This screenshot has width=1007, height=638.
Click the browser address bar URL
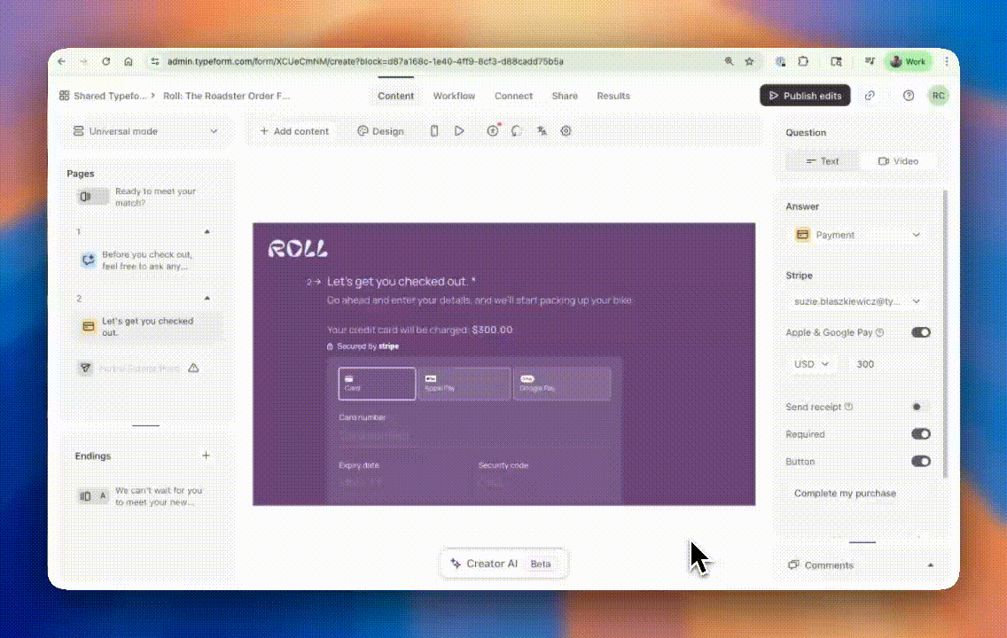pyautogui.click(x=365, y=62)
